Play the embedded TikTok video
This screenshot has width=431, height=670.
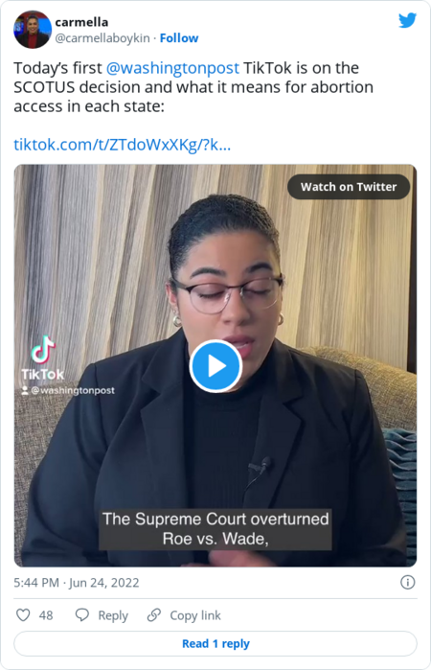click(215, 366)
